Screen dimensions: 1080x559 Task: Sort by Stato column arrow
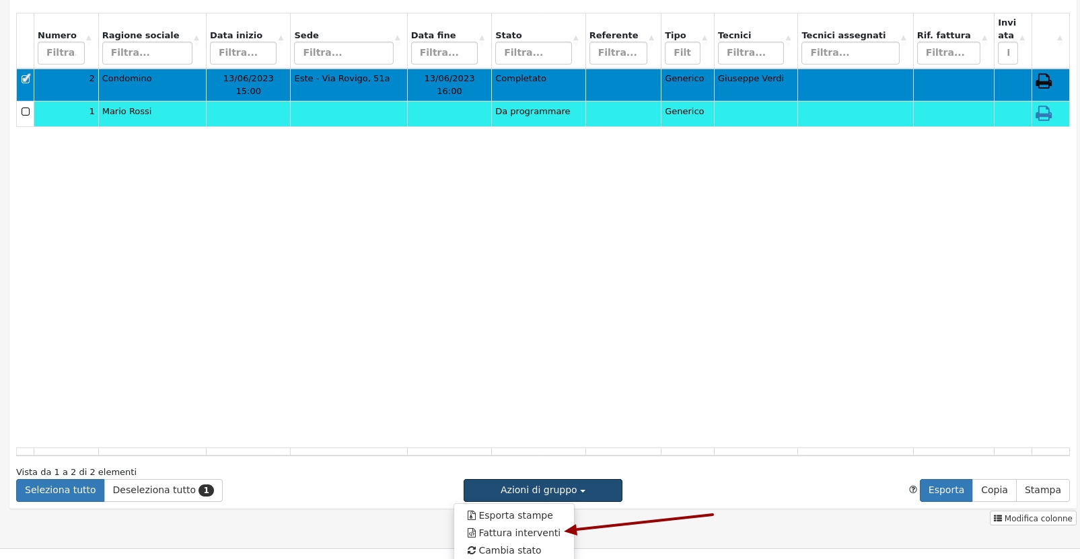click(576, 38)
